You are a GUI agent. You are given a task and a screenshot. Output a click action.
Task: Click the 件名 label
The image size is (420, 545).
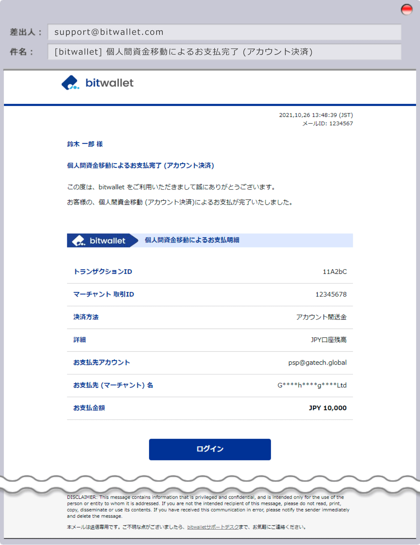coord(22,52)
